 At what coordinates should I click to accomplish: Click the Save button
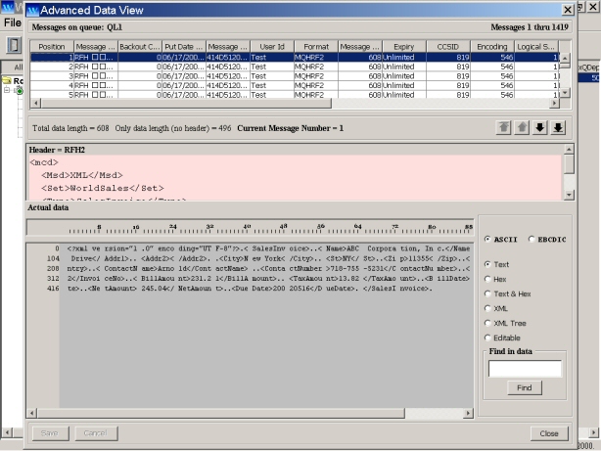pos(50,433)
